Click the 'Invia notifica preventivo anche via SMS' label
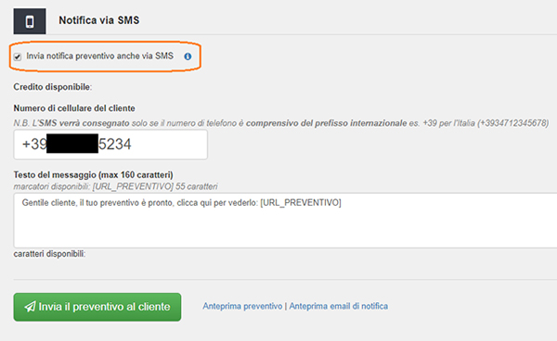 [100, 56]
